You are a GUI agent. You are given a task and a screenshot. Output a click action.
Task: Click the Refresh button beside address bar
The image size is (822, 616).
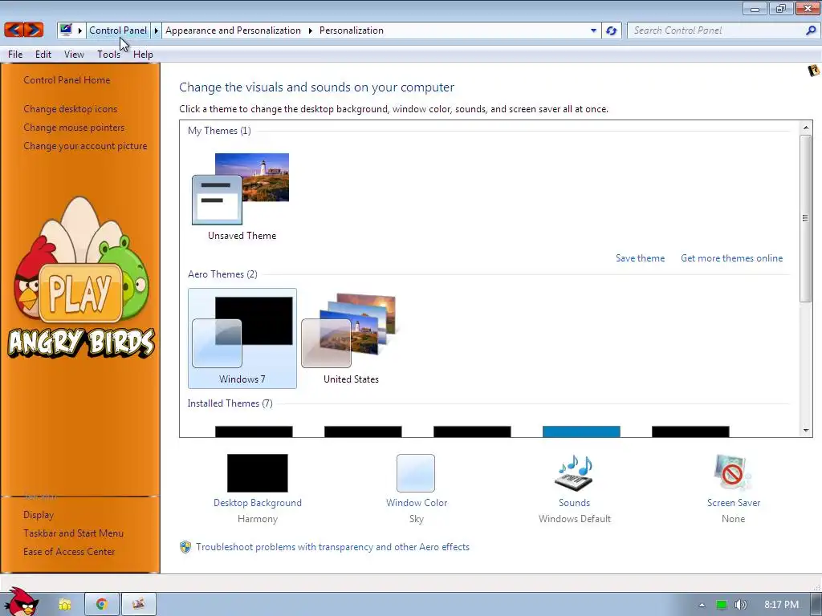(x=611, y=30)
